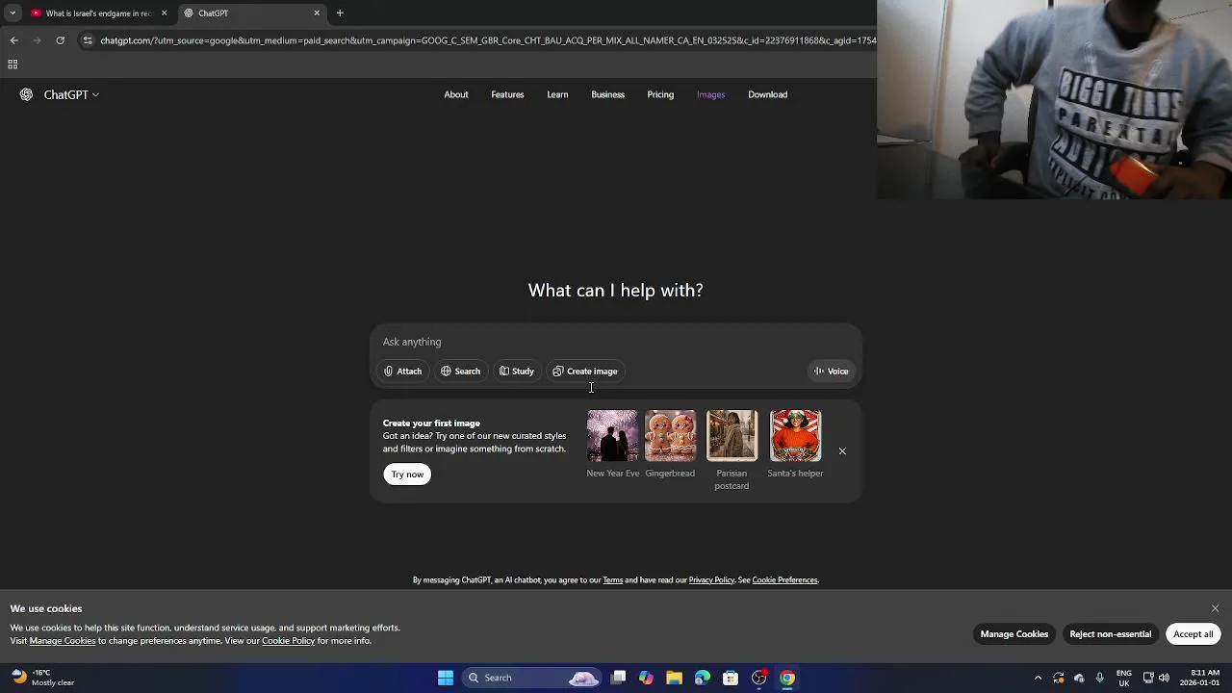Open the Pricing menu item
The height and width of the screenshot is (693, 1232).
pos(660,94)
